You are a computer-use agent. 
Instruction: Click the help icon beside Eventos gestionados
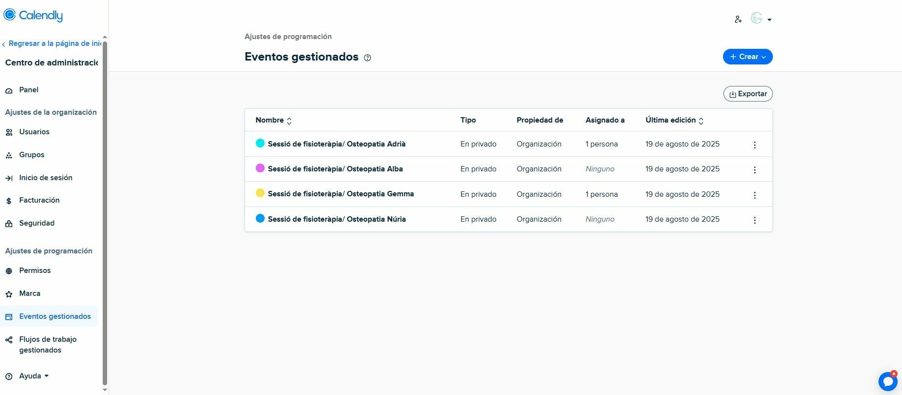[x=367, y=58]
